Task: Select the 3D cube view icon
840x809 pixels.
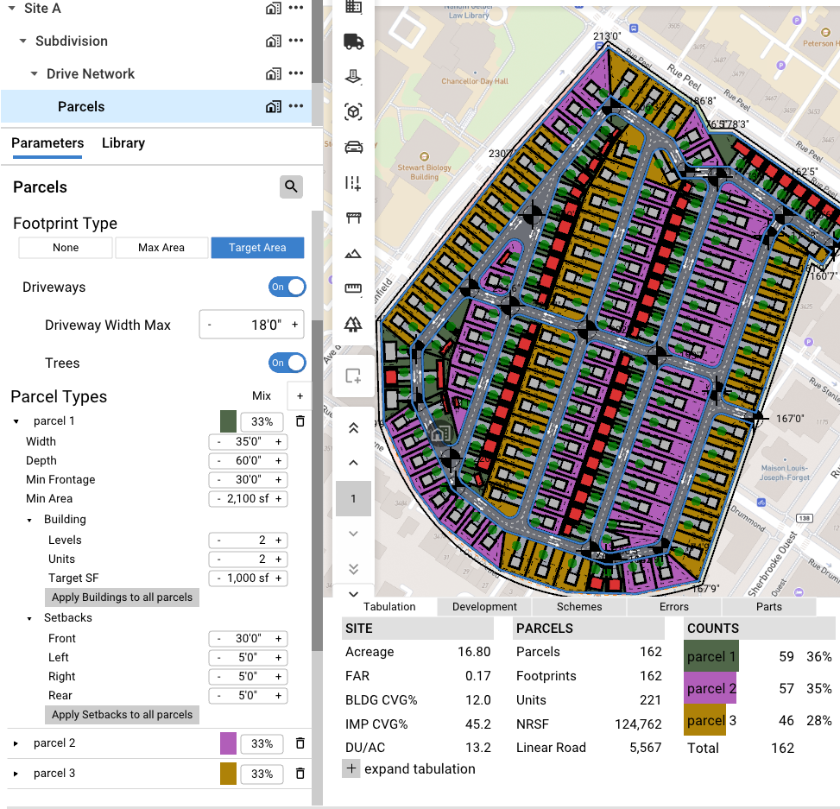Action: point(354,111)
